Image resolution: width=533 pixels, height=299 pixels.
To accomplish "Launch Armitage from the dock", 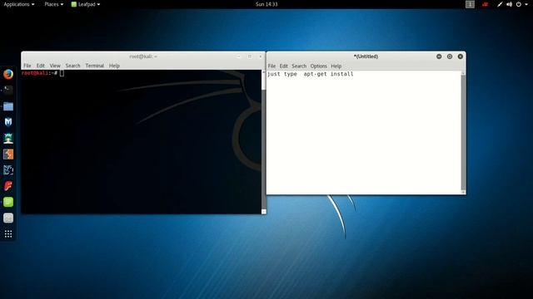I will [x=8, y=138].
